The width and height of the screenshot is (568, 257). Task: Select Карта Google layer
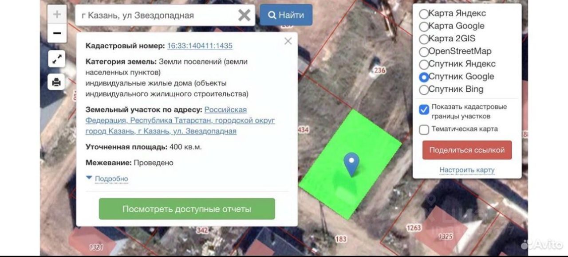click(424, 26)
